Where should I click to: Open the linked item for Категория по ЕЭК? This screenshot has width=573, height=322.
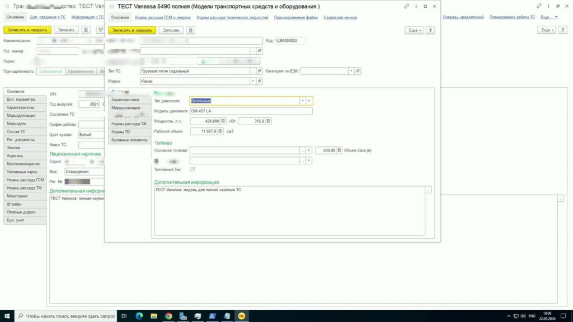pos(358,71)
